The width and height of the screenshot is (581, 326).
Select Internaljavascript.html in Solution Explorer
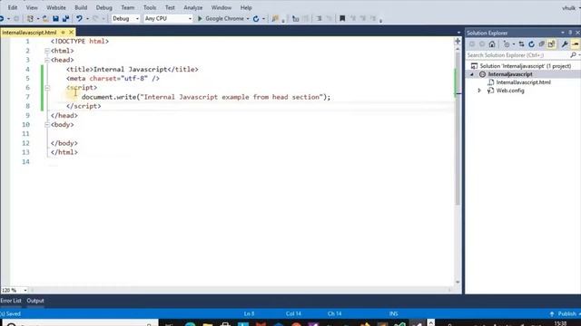(523, 82)
